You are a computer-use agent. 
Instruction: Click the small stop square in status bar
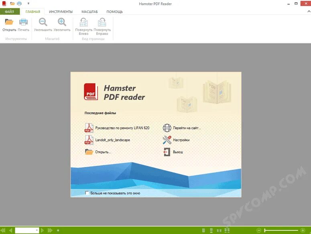58,230
